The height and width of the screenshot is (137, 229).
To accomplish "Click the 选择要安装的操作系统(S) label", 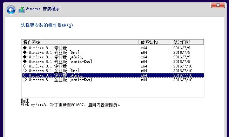I will pyautogui.click(x=47, y=25).
